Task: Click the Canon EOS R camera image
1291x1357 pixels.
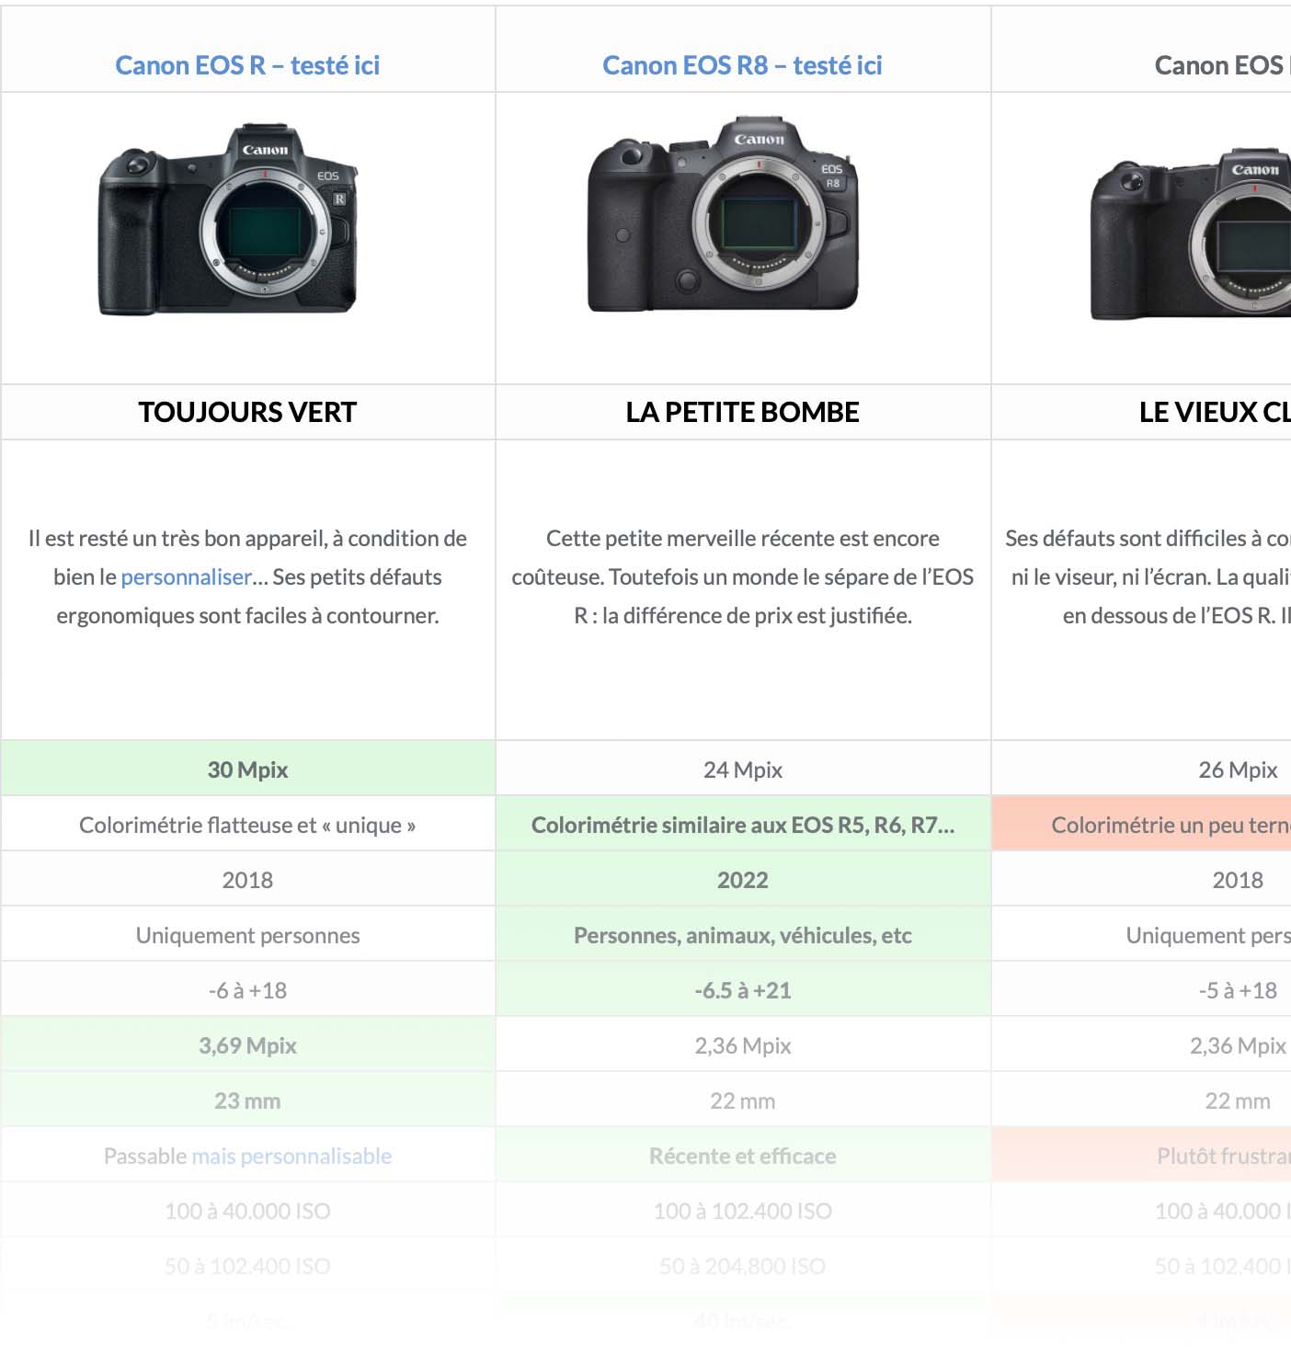Action: [x=228, y=219]
